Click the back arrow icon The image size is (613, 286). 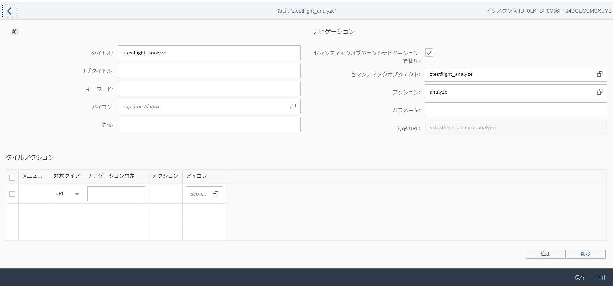pos(9,11)
